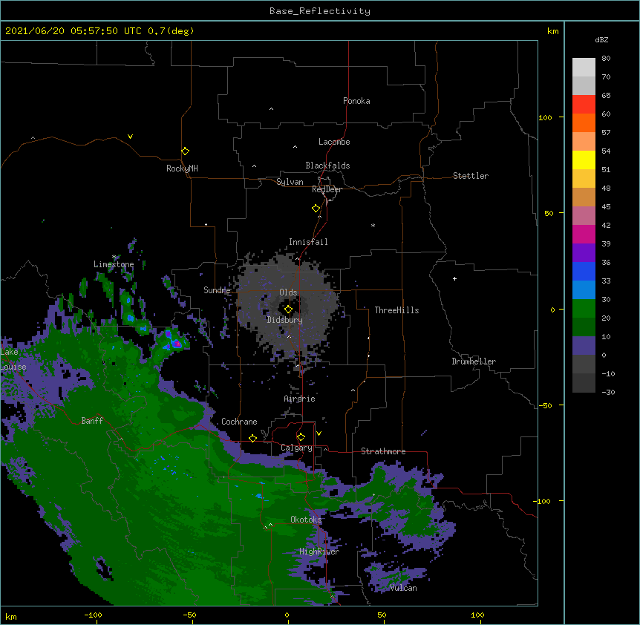Click the Olds city label
The image size is (640, 625).
coord(288,292)
